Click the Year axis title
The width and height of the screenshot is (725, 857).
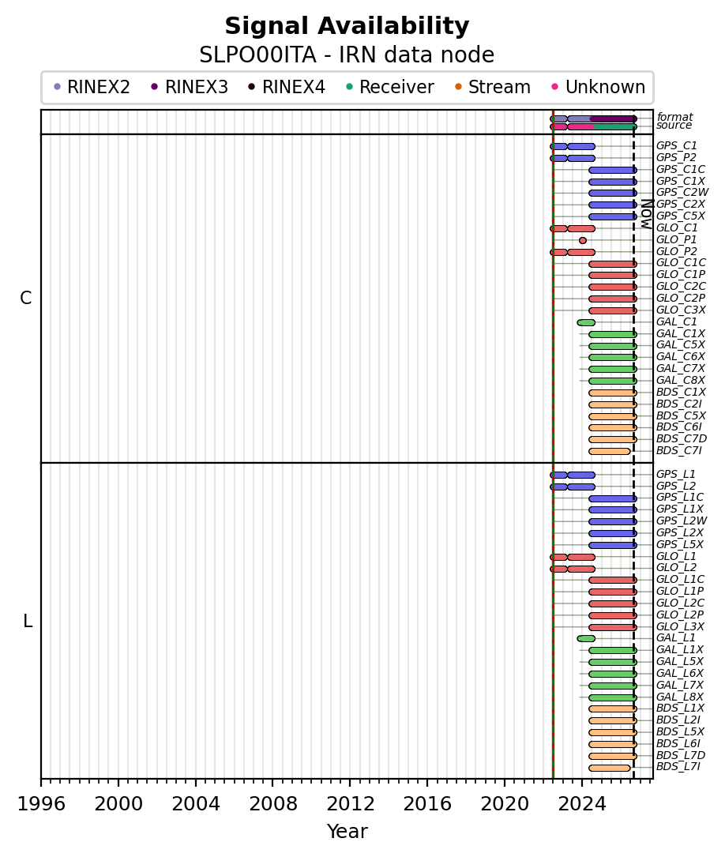coord(347,831)
